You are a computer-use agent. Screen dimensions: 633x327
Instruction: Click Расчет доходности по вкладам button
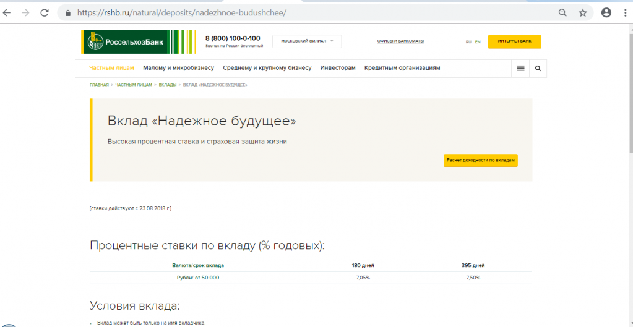[480, 160]
